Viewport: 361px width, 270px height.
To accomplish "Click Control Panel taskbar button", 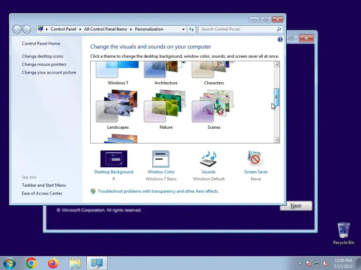I will pyautogui.click(x=97, y=263).
